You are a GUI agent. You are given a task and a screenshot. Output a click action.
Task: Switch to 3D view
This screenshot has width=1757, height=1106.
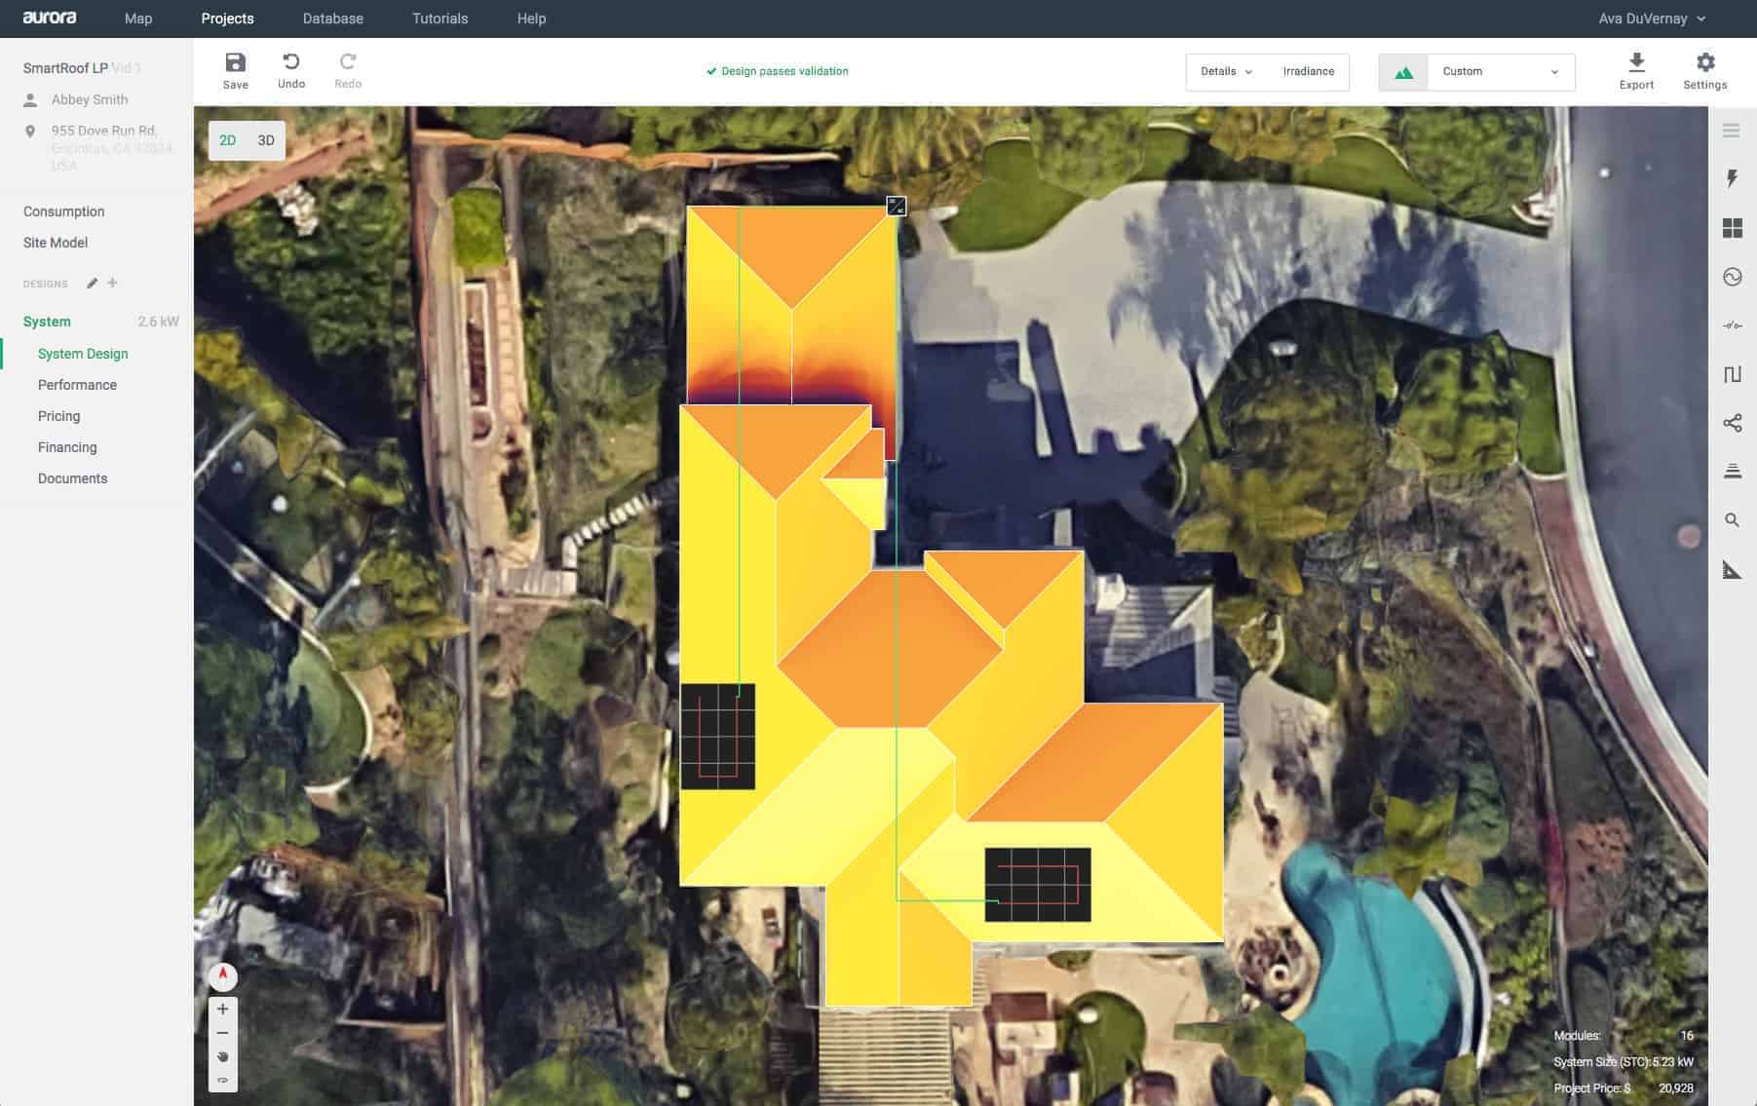[266, 140]
